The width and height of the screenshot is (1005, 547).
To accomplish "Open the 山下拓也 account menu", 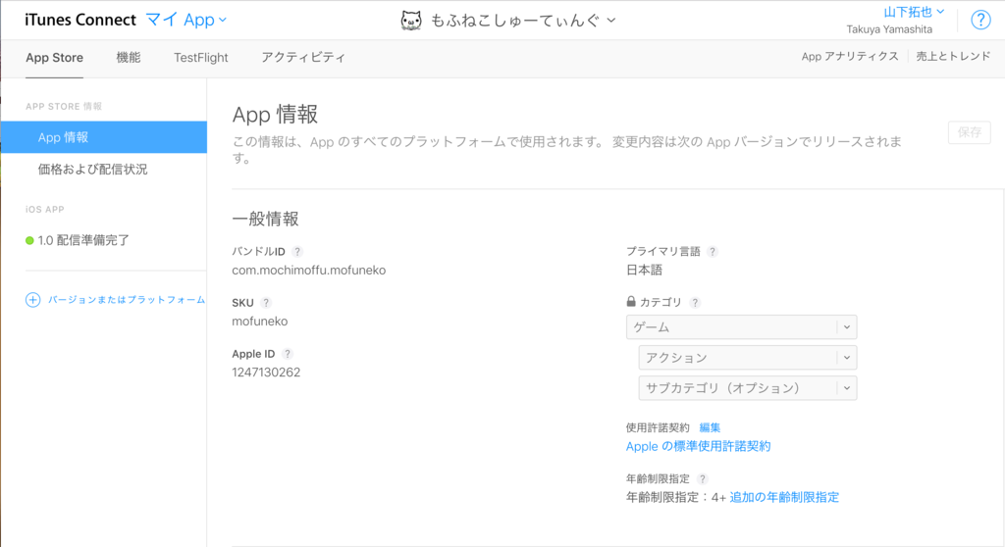I will click(x=914, y=12).
